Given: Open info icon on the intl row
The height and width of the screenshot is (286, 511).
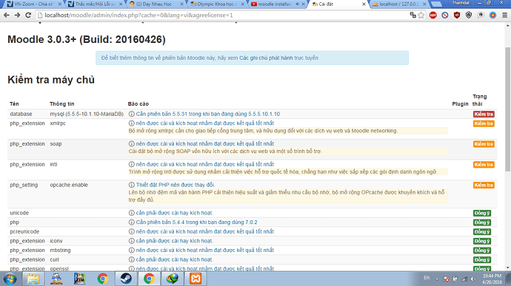Looking at the screenshot, I should pyautogui.click(x=131, y=164).
